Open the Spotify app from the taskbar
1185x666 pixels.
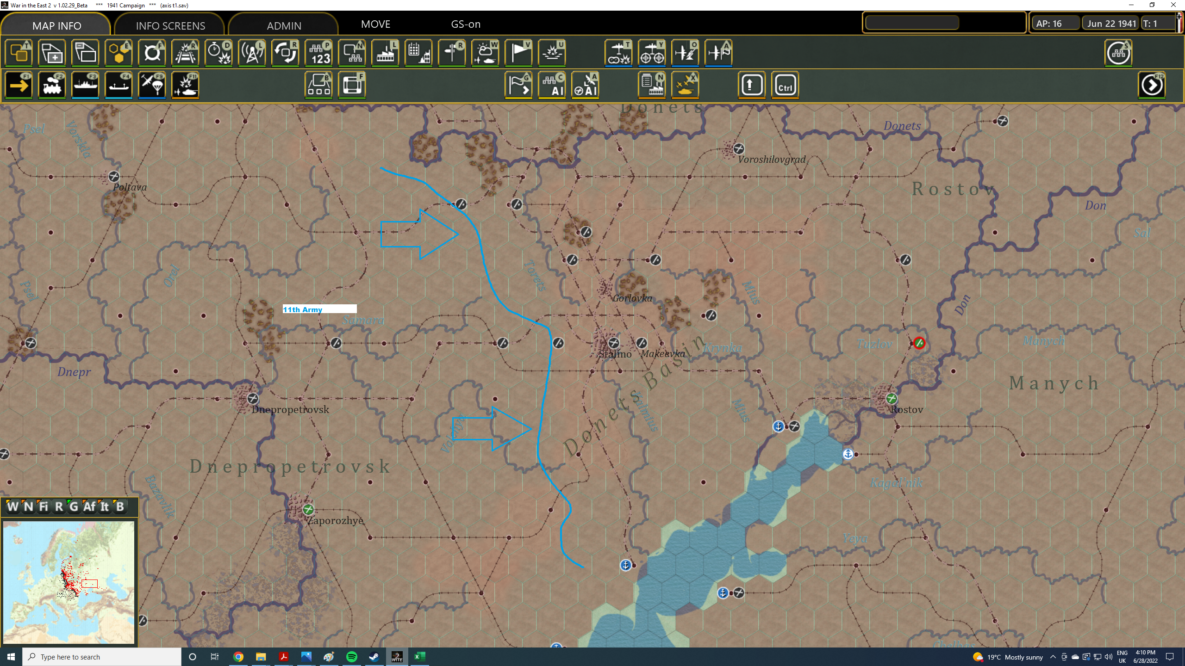click(352, 657)
